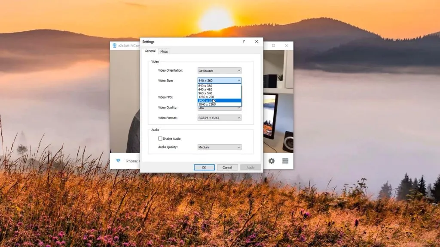Click the Audio Quality label

tap(168, 147)
